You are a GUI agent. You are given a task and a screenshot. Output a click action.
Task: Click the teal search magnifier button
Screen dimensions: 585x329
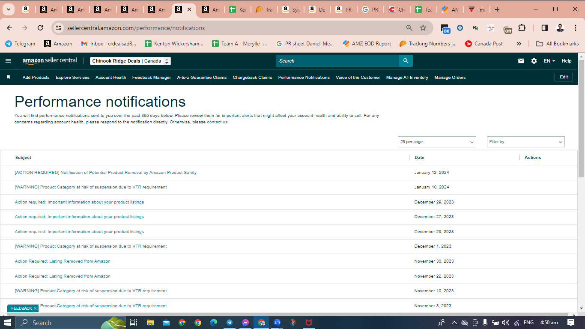406,61
